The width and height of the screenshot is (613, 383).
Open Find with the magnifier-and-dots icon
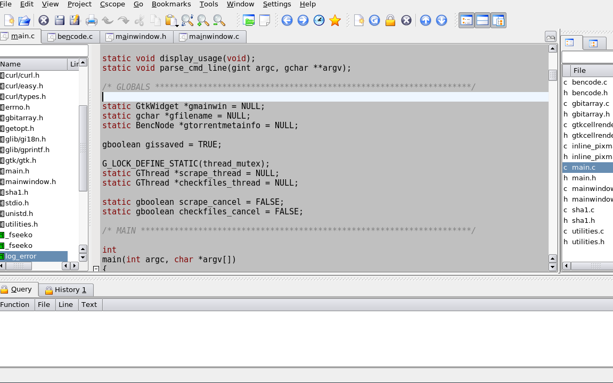(x=187, y=20)
